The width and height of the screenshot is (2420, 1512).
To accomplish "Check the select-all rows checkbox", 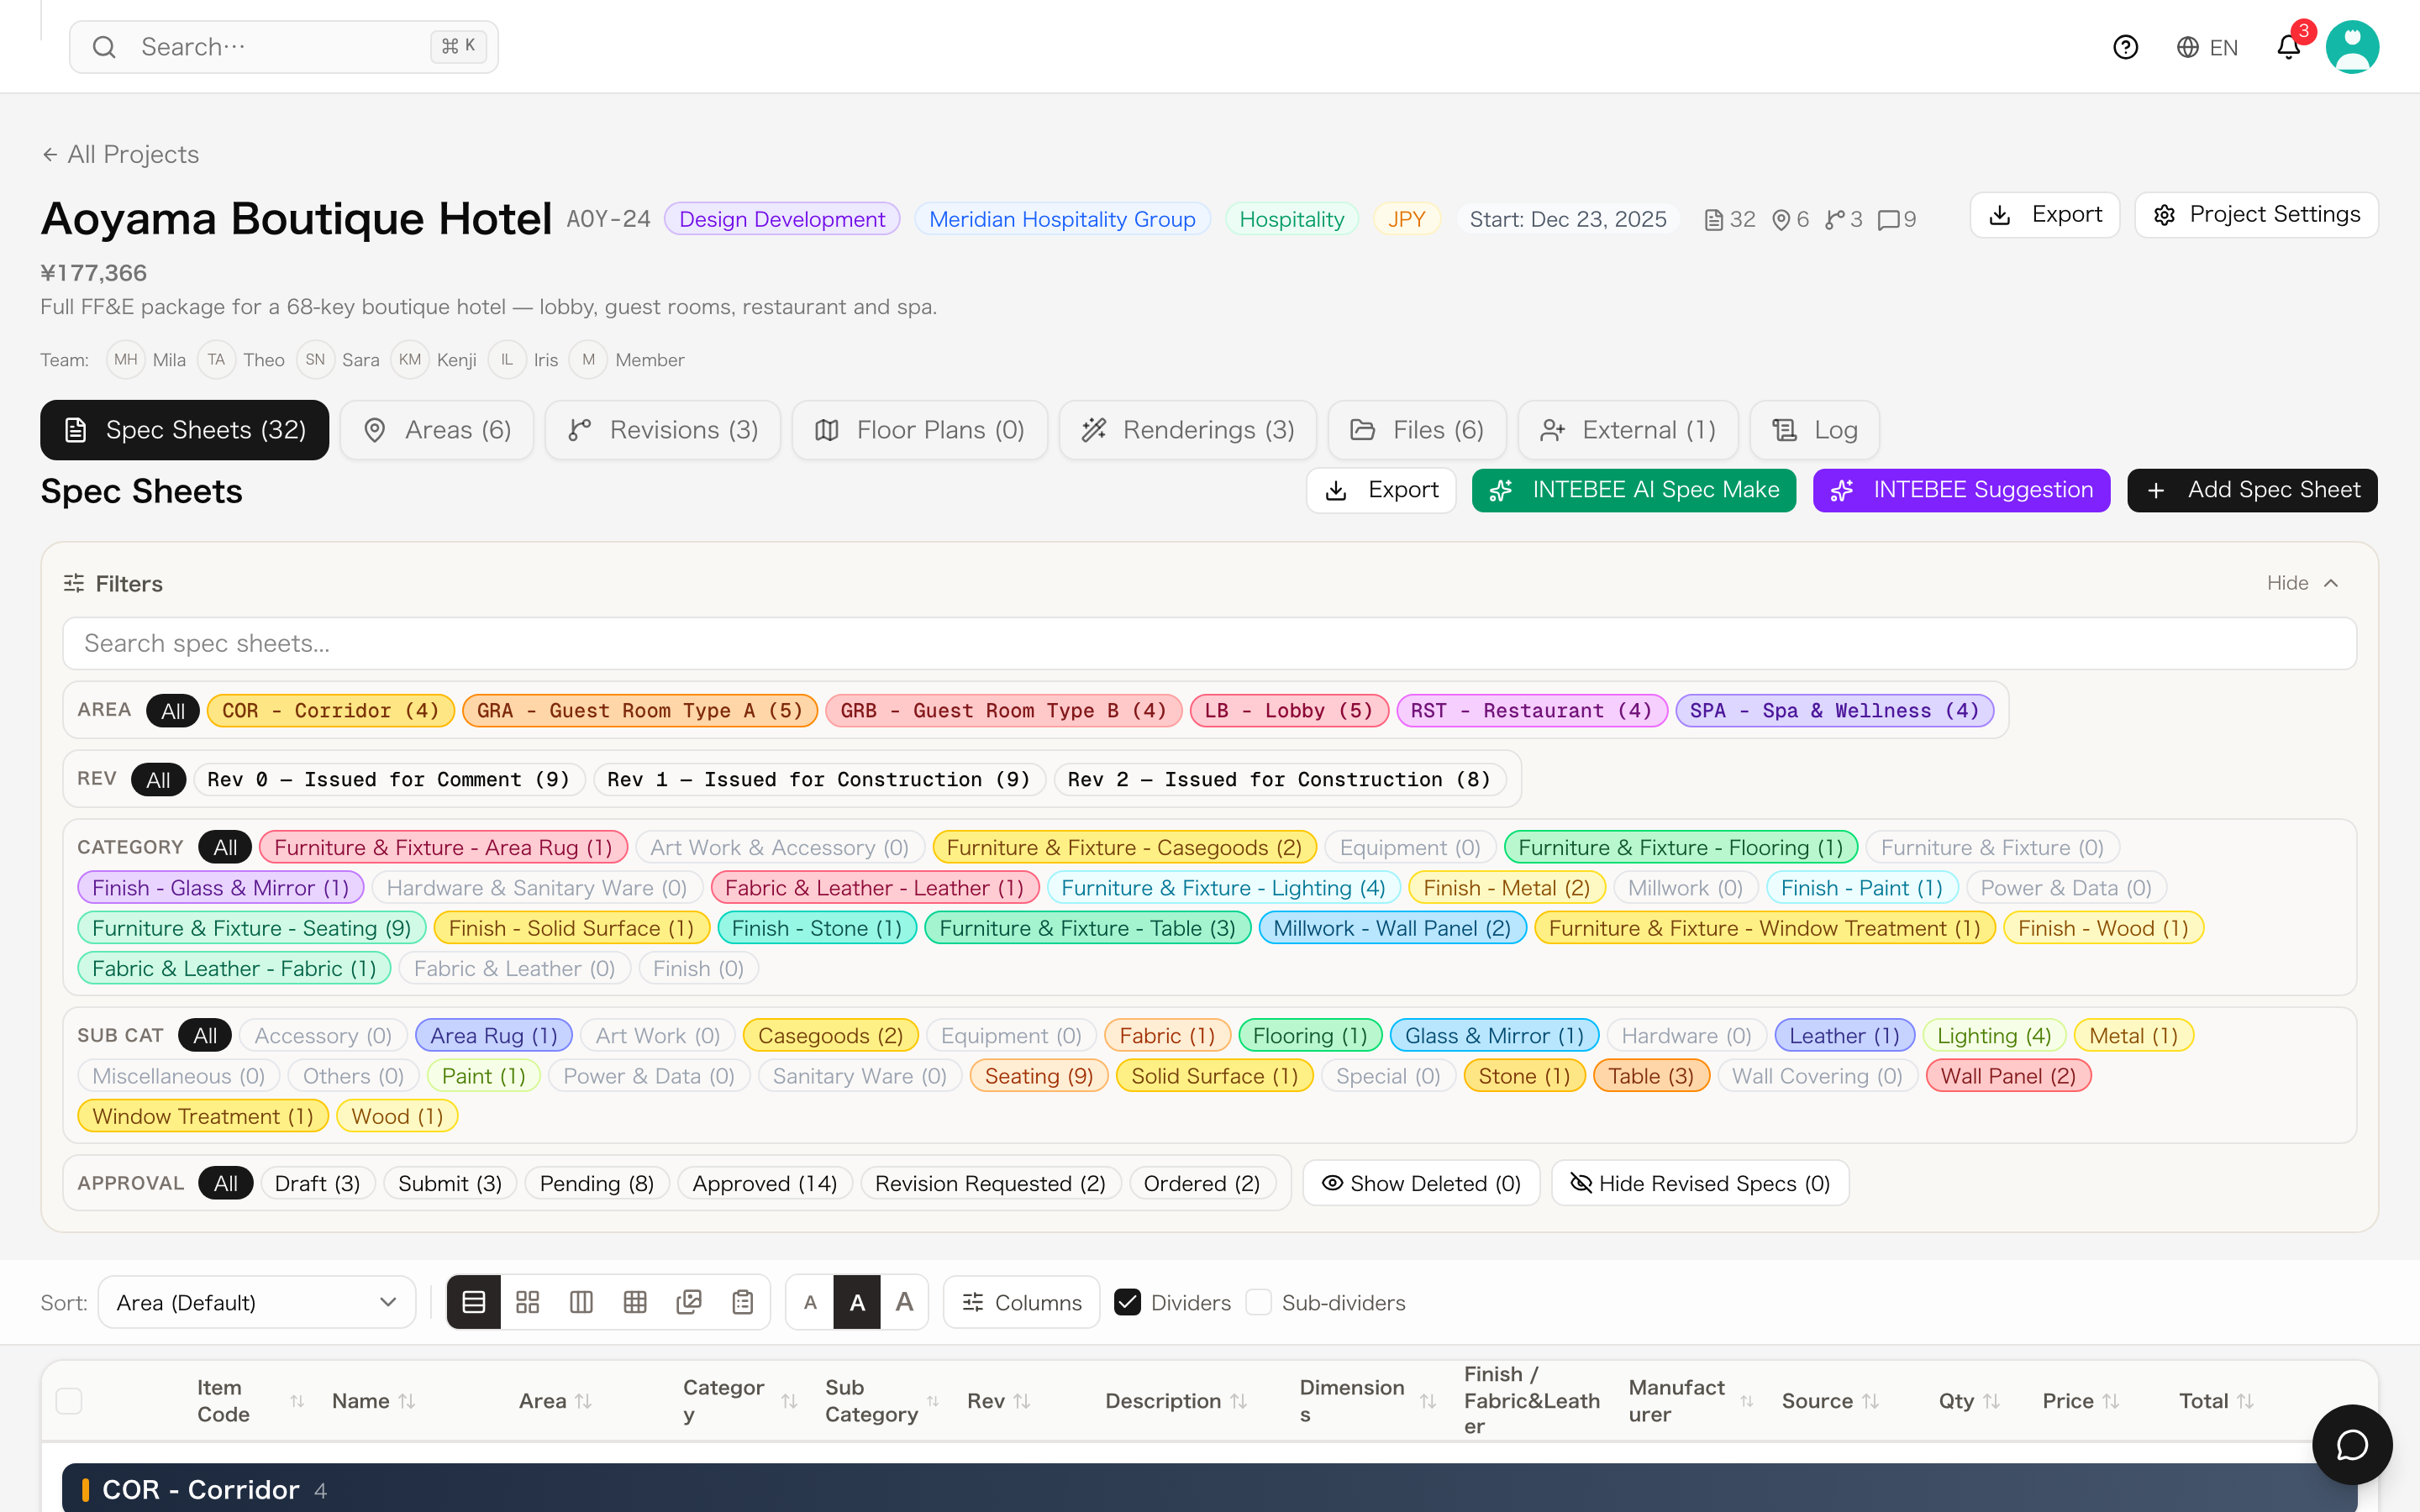I will pos(69,1401).
